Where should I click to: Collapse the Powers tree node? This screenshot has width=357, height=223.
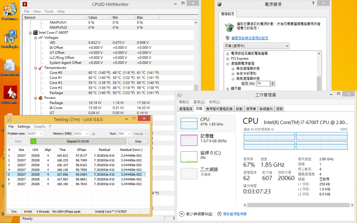pos(36,98)
